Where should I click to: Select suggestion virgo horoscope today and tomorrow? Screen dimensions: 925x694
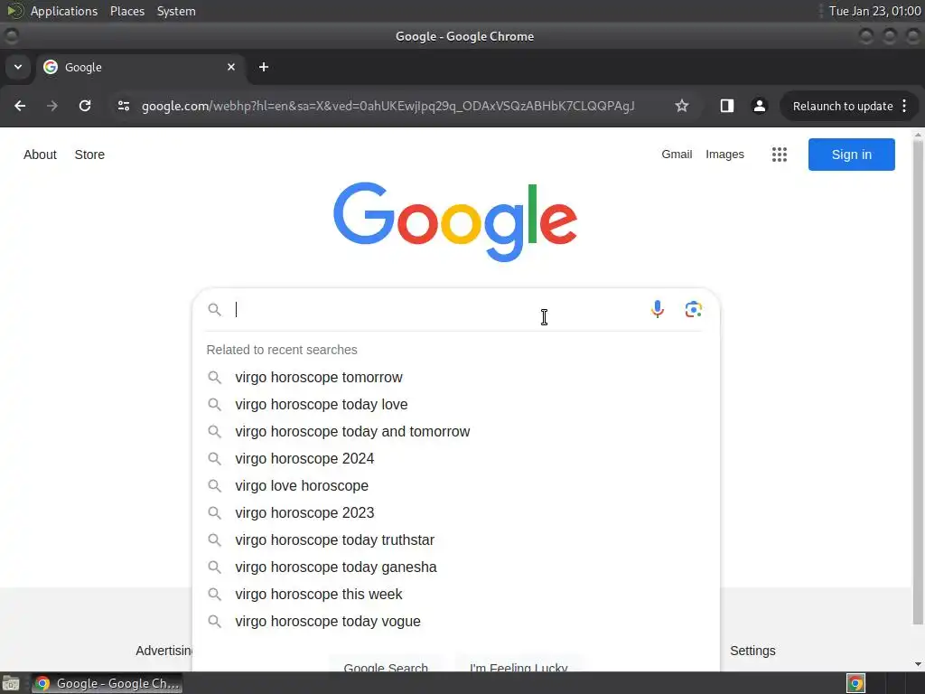click(455, 431)
